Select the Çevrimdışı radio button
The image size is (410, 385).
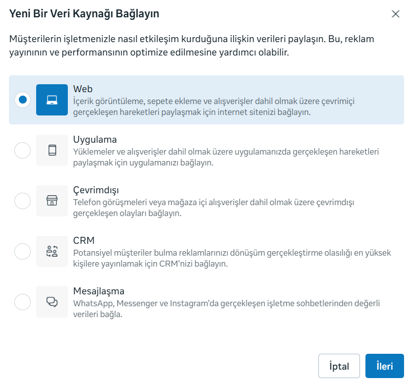22,201
